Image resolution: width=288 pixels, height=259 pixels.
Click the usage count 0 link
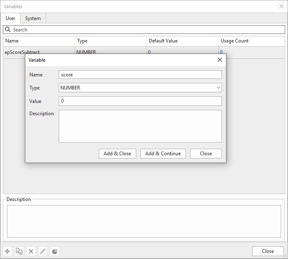pos(221,52)
